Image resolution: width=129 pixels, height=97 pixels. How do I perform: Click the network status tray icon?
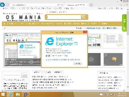tap(111, 94)
